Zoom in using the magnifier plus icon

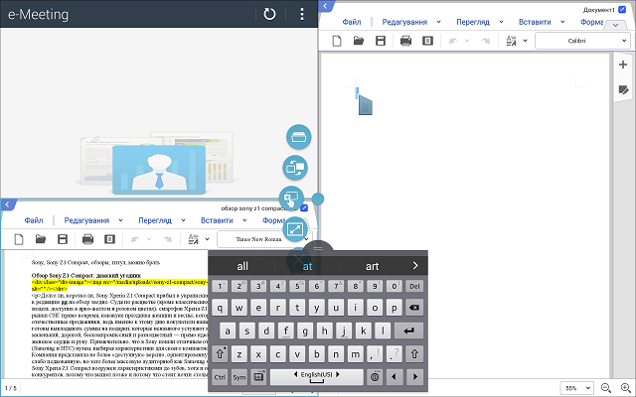pyautogui.click(x=626, y=388)
